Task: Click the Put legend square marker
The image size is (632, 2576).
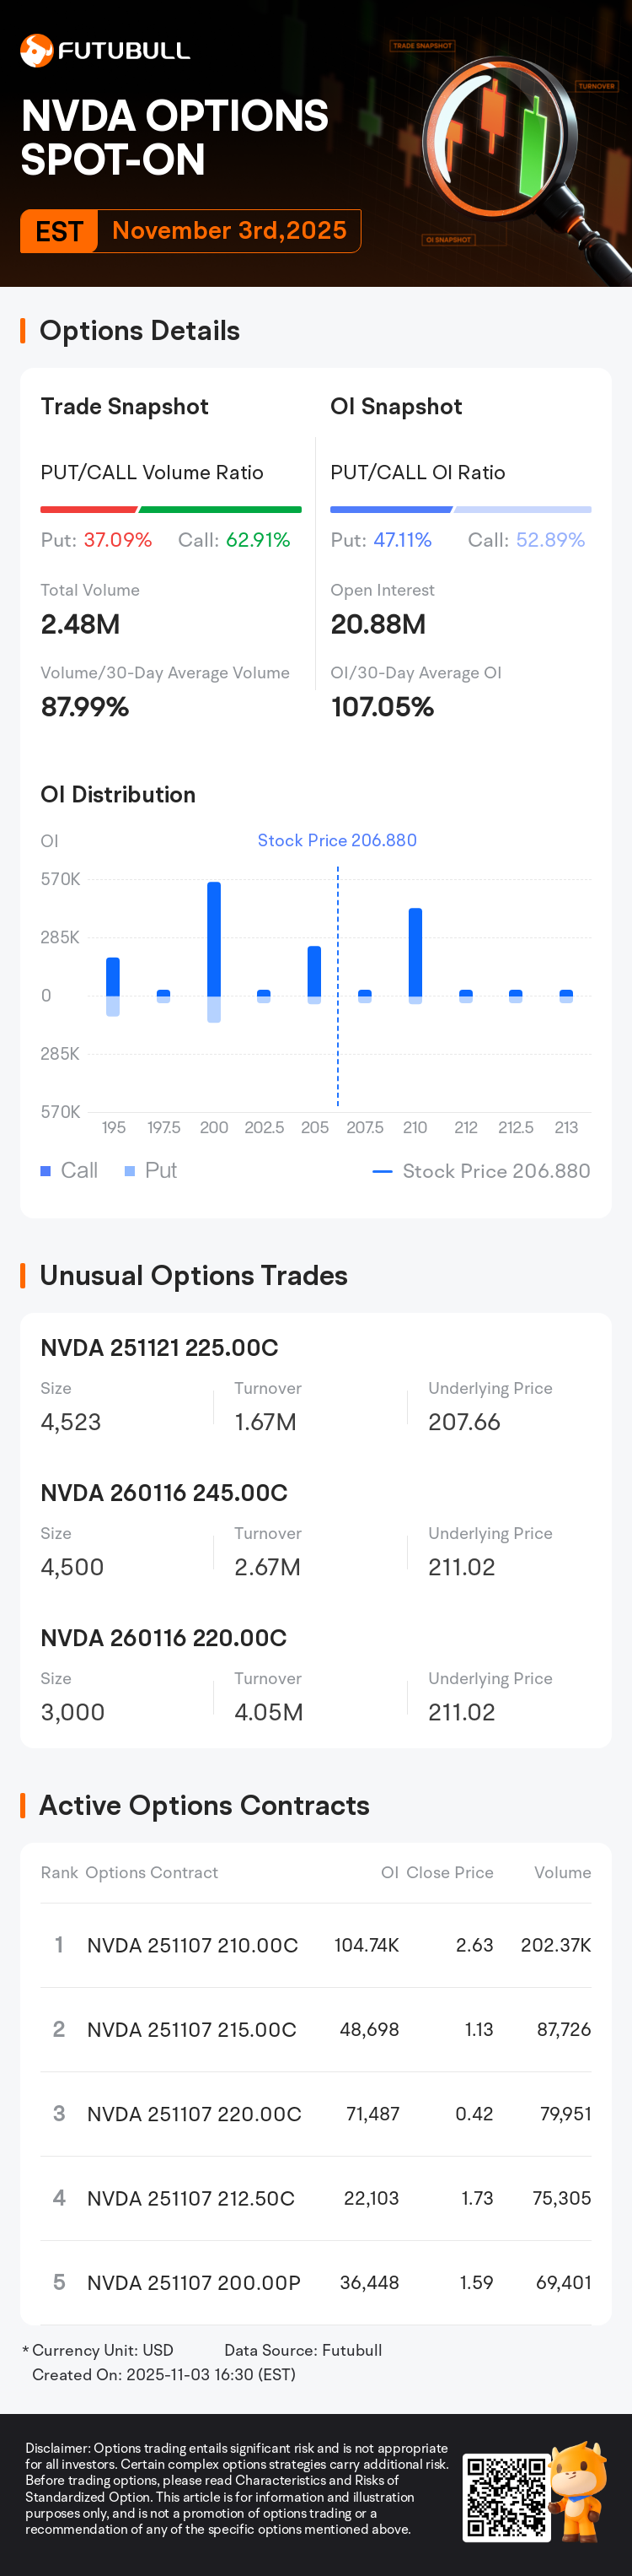Action: tap(130, 1171)
